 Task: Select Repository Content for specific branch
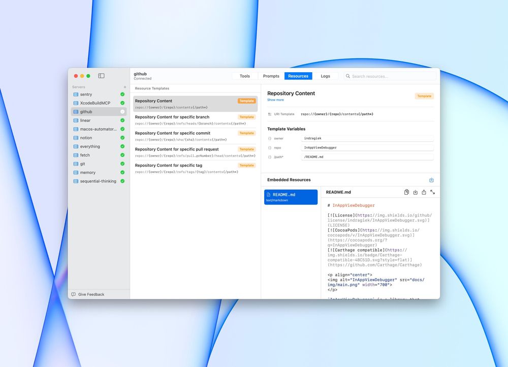click(196, 120)
